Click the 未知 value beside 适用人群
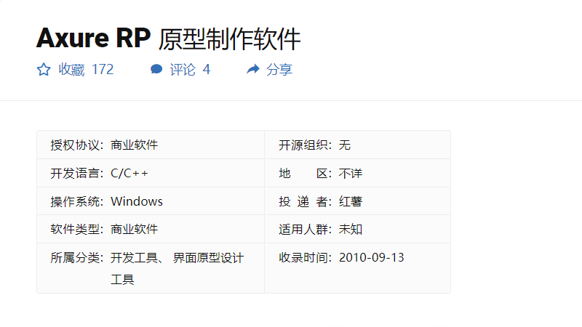The height and width of the screenshot is (327, 582). click(x=351, y=229)
